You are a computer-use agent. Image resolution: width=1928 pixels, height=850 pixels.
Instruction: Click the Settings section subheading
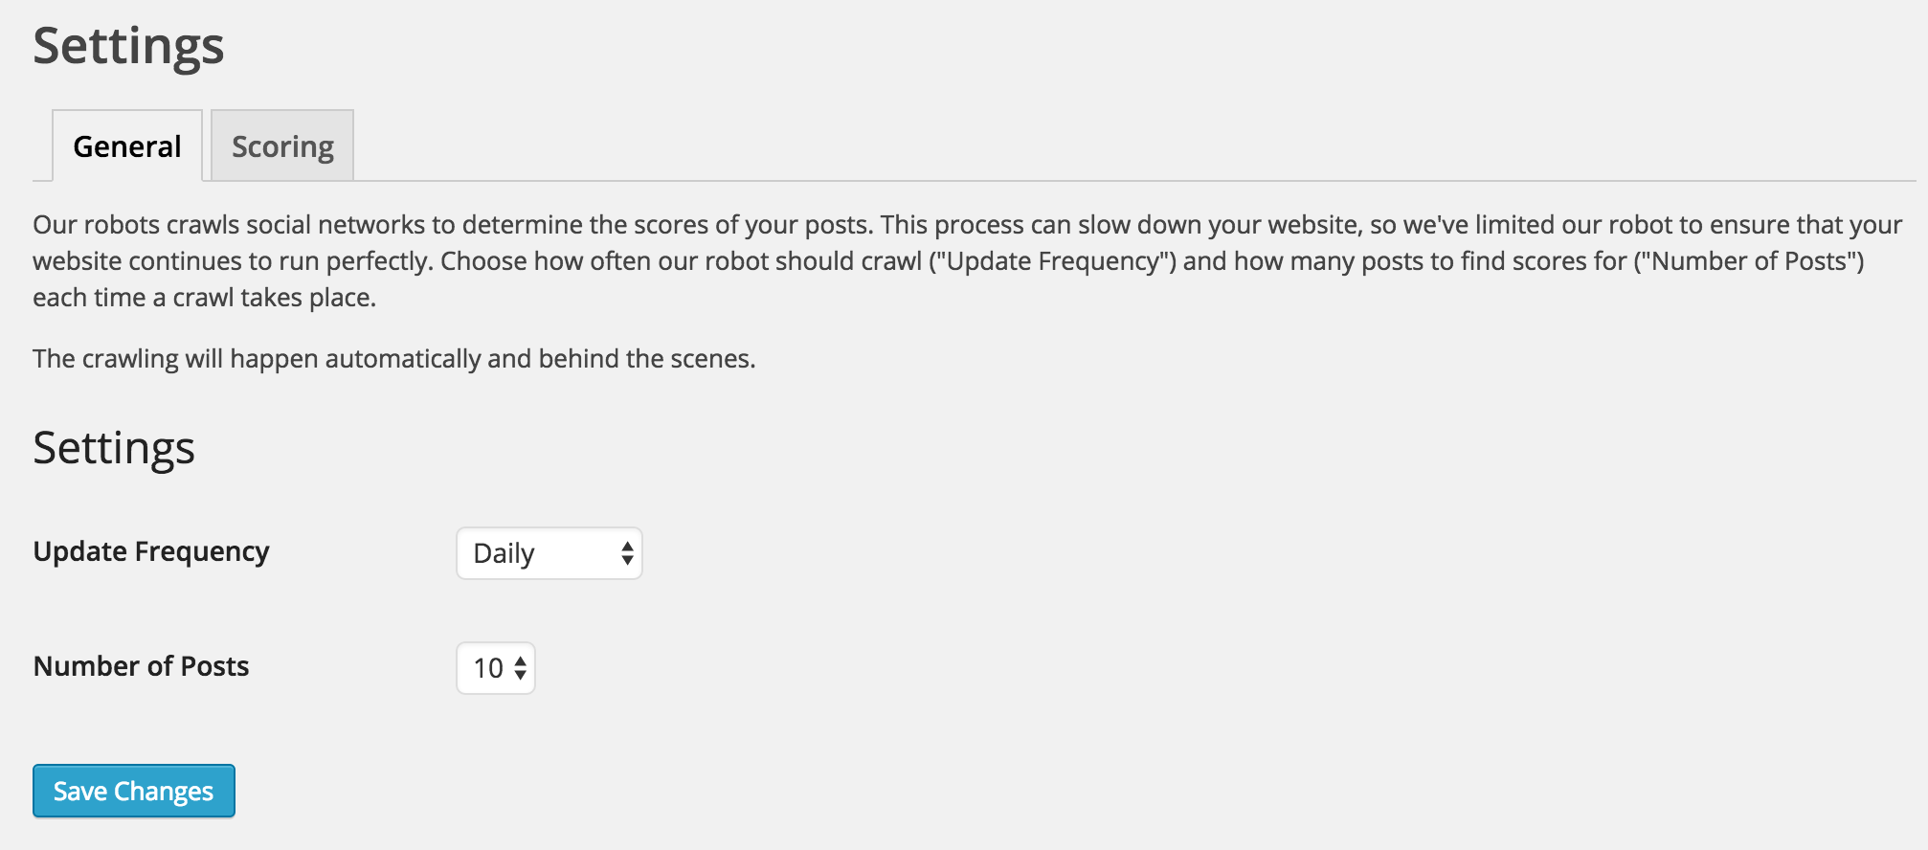[114, 448]
